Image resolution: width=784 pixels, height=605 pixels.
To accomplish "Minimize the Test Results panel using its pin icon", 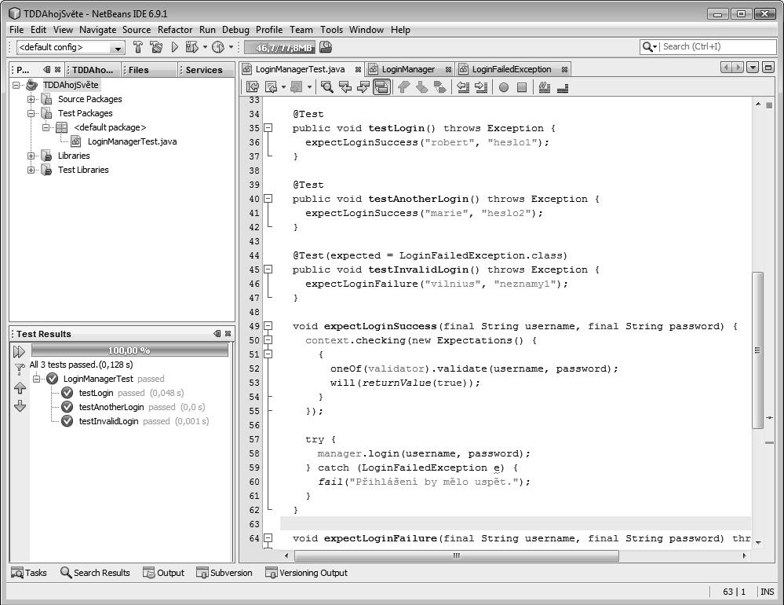I will pyautogui.click(x=217, y=333).
